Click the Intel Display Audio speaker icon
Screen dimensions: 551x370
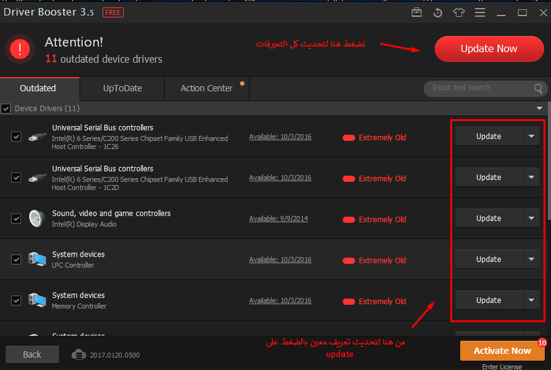click(37, 219)
